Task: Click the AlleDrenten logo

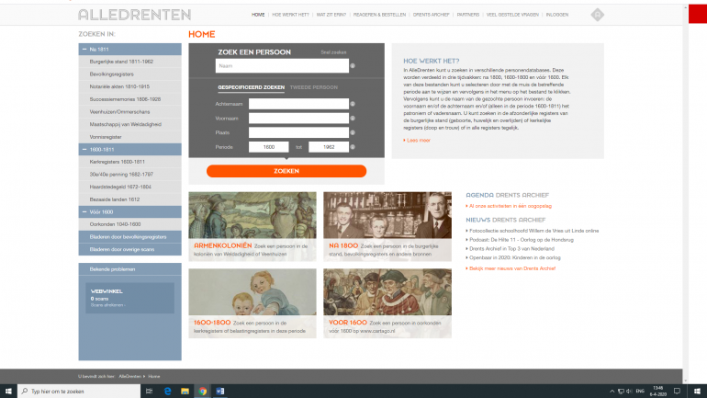Action: [134, 15]
